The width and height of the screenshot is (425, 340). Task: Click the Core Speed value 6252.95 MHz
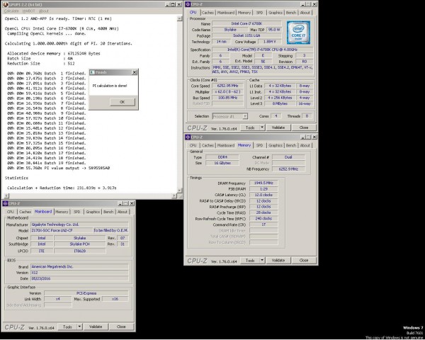(x=227, y=86)
